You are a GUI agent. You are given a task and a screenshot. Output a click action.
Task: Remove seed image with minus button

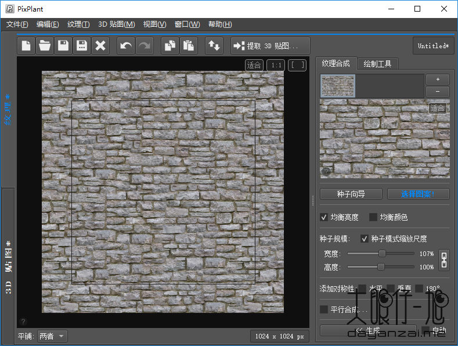point(438,92)
